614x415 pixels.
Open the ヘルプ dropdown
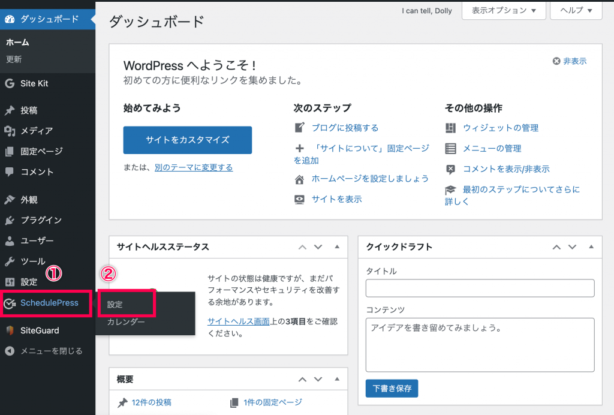click(x=576, y=11)
